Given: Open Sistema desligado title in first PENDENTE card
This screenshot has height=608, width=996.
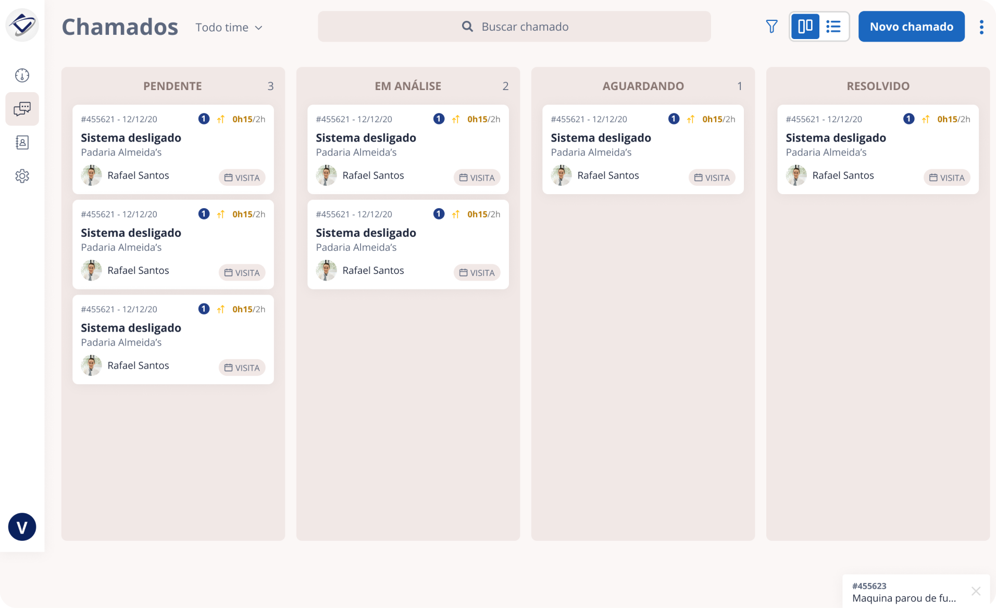Looking at the screenshot, I should tap(131, 138).
